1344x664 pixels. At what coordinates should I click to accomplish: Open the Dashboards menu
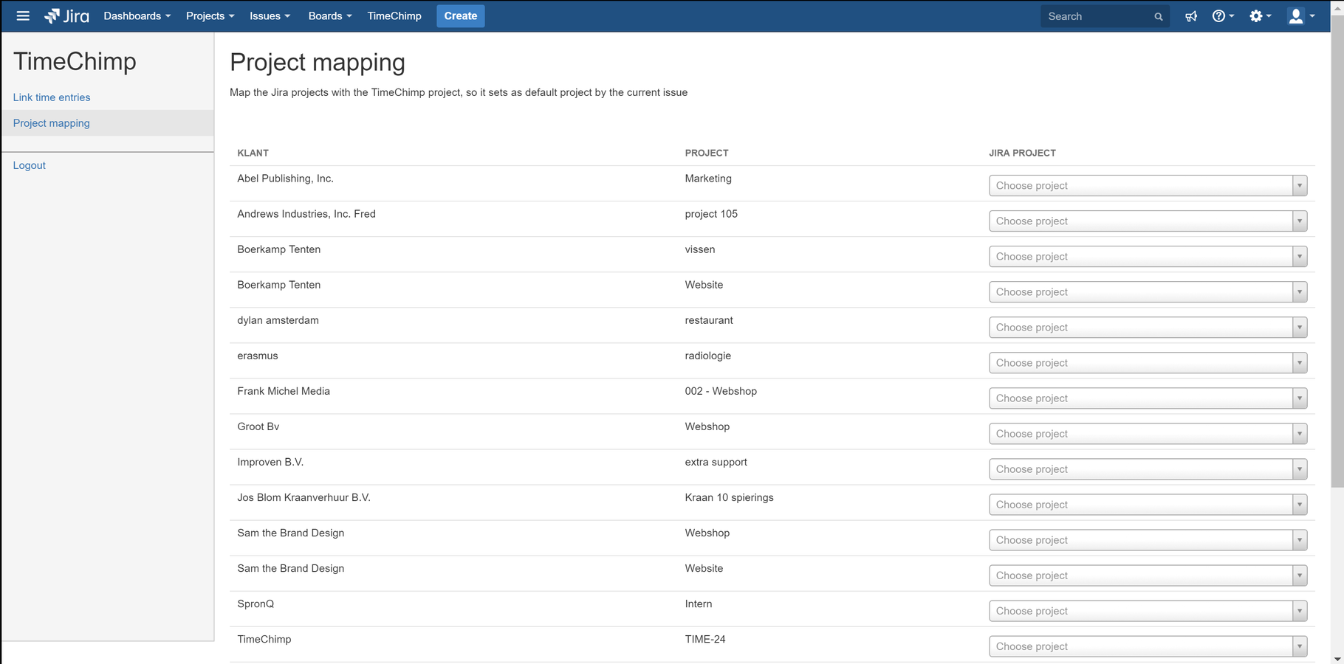pos(137,15)
